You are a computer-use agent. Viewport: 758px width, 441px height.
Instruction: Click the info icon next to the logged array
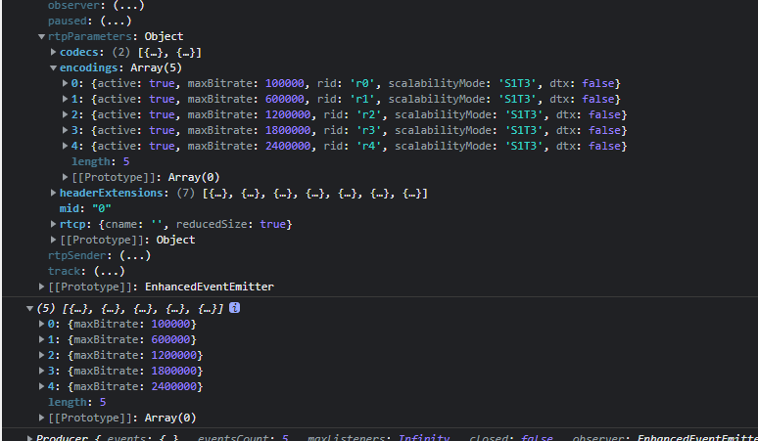pyautogui.click(x=234, y=308)
